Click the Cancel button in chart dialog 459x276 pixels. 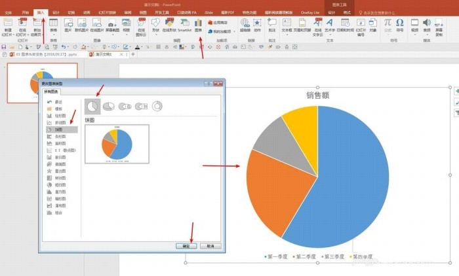pyautogui.click(x=210, y=246)
